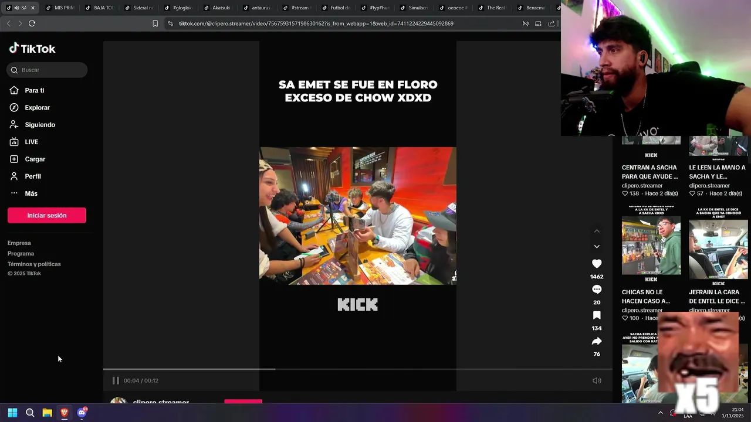The height and width of the screenshot is (422, 751).
Task: Bookmark the page from address bar
Action: [x=155, y=23]
